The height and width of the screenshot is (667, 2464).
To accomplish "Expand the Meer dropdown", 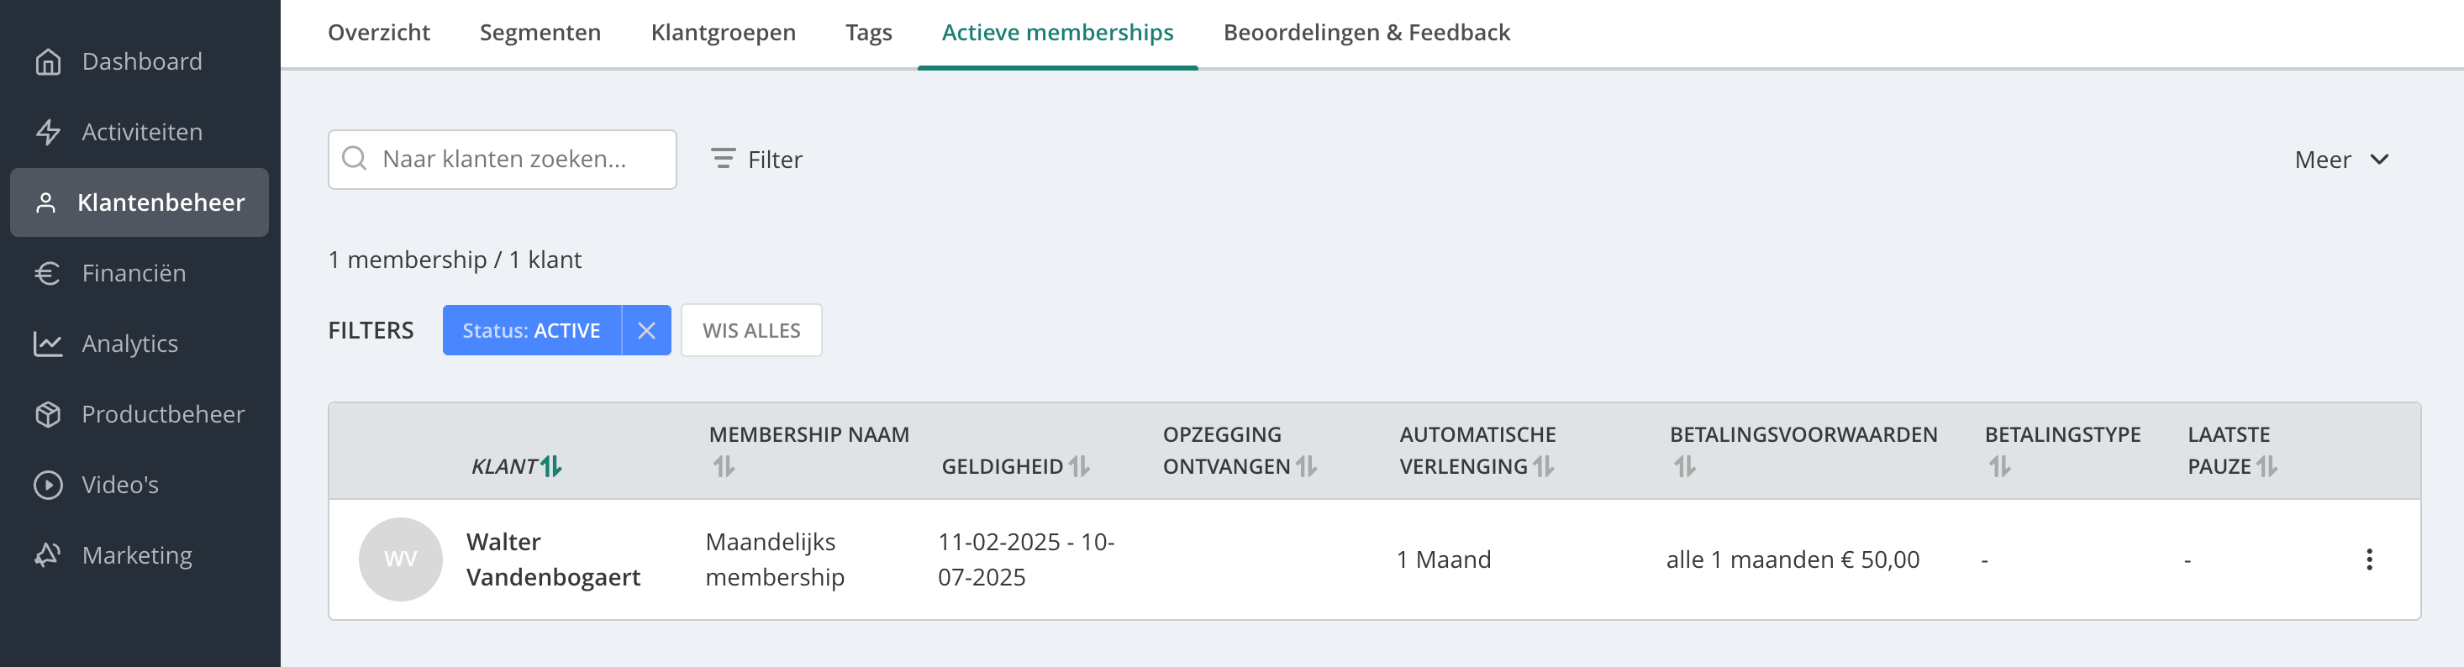I will 2341,160.
